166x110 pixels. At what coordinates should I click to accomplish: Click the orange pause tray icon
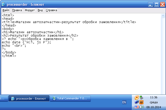141,102
